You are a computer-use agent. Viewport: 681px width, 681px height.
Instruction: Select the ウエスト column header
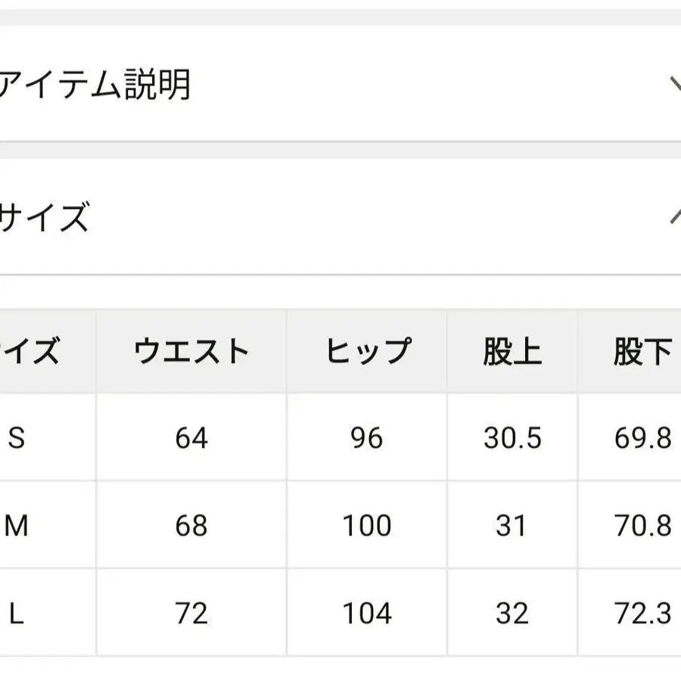point(191,350)
